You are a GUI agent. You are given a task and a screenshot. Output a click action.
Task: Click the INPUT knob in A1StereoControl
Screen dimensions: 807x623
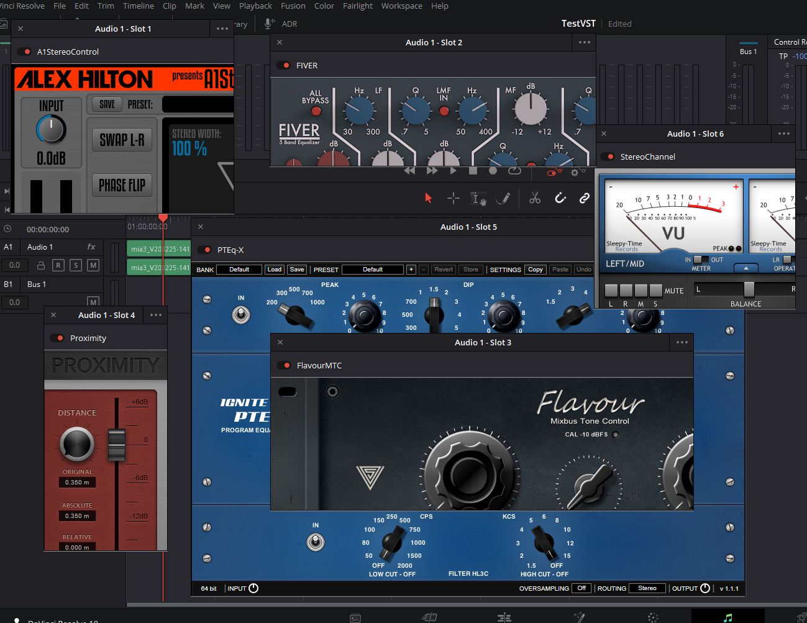pos(51,129)
